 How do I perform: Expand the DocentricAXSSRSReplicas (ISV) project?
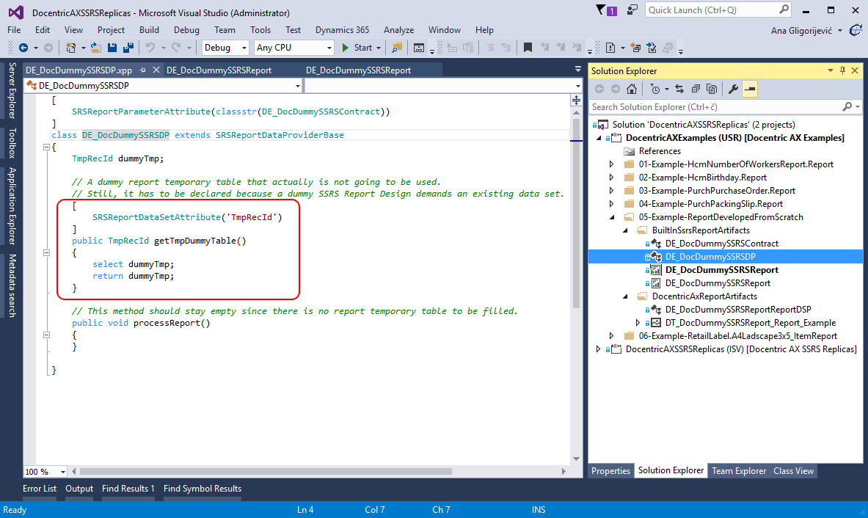[598, 349]
